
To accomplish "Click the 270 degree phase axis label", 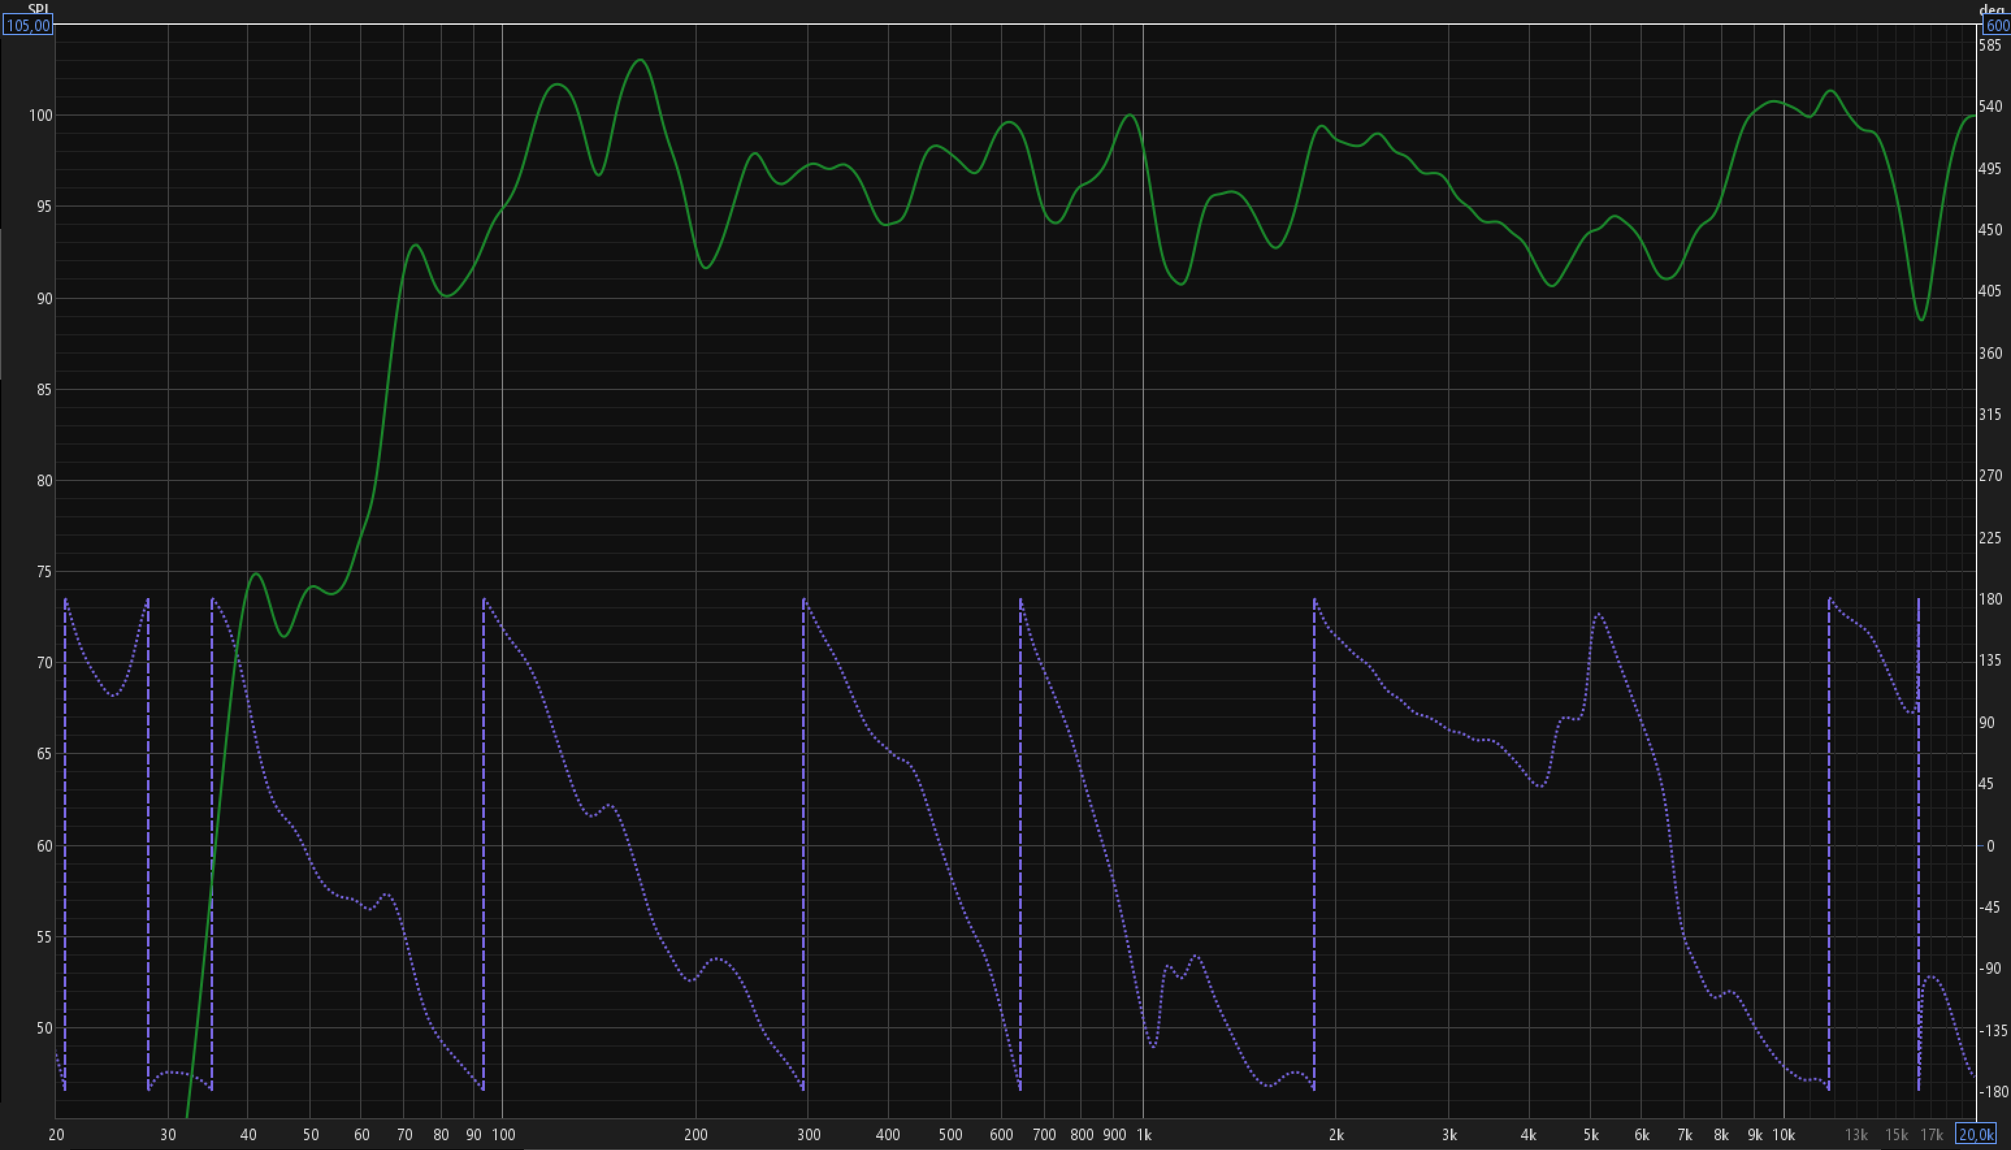I will [1990, 475].
